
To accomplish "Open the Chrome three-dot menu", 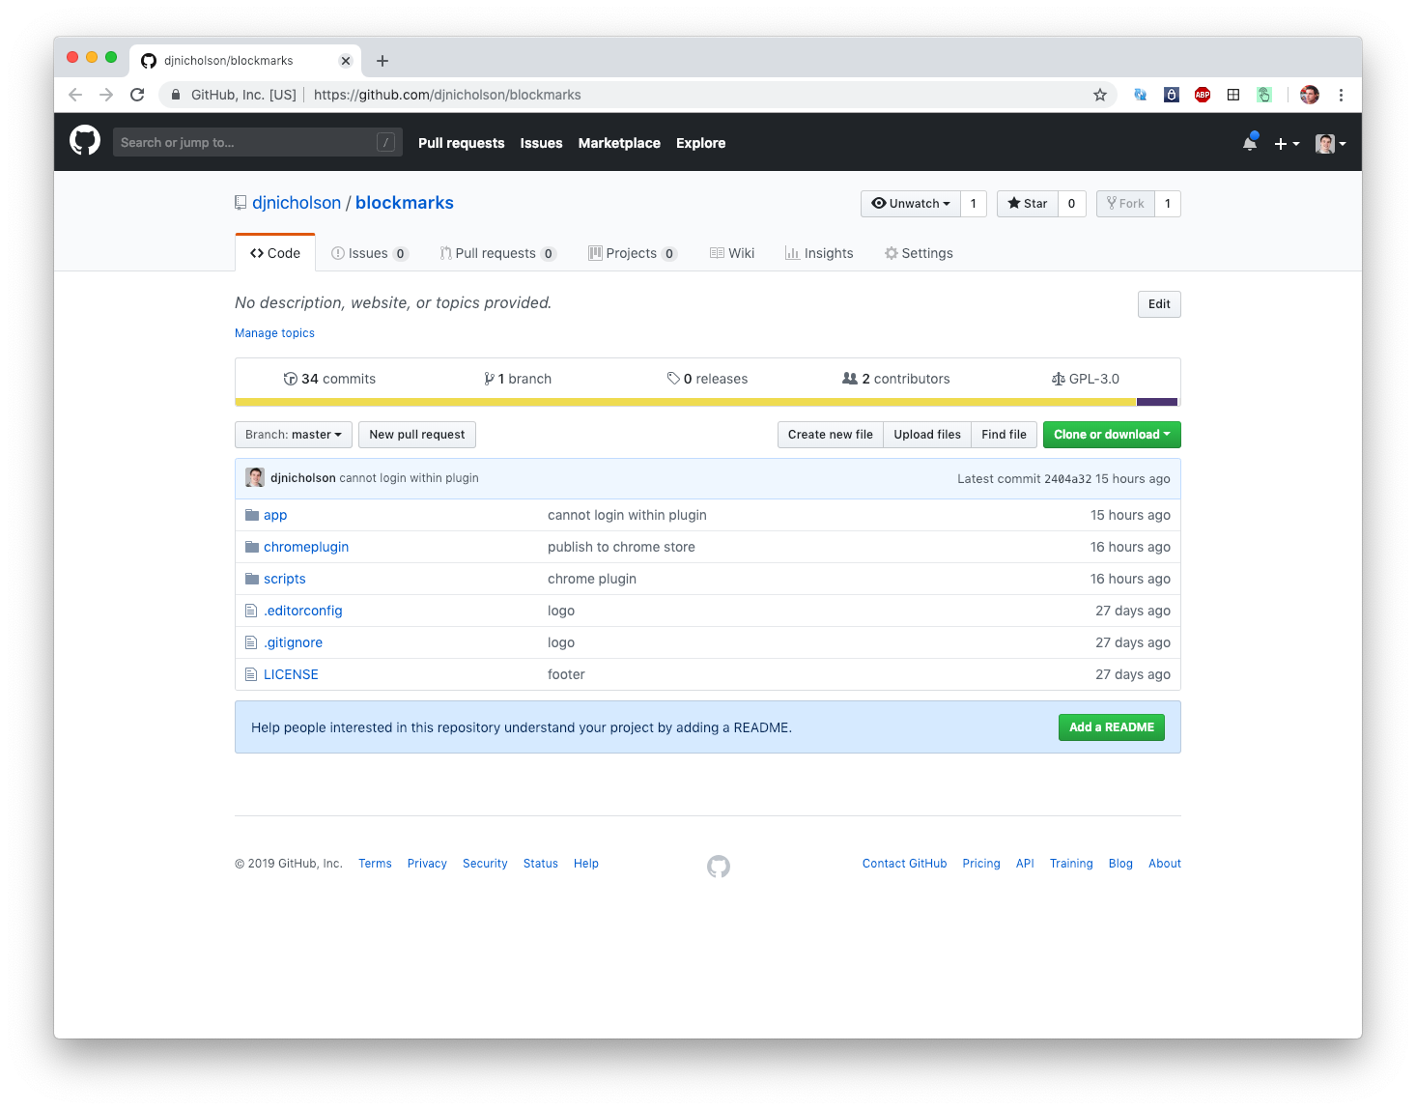I will (1341, 95).
